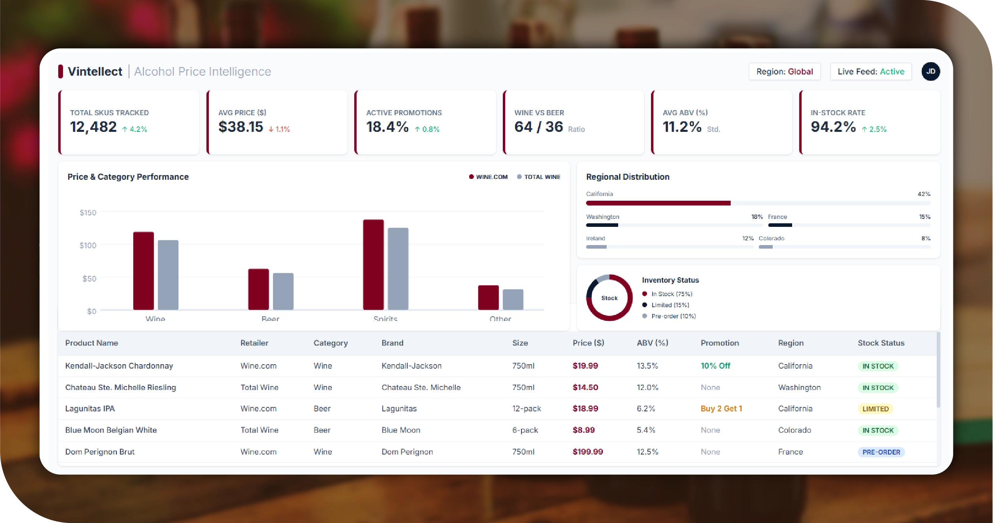Screen dimensions: 993x523
Task: Click the In Stock (75%) legend dot
Action: [x=645, y=294]
